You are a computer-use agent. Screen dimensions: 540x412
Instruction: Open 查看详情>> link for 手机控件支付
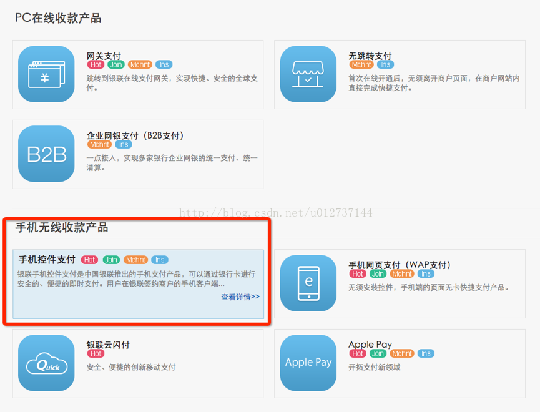(240, 297)
